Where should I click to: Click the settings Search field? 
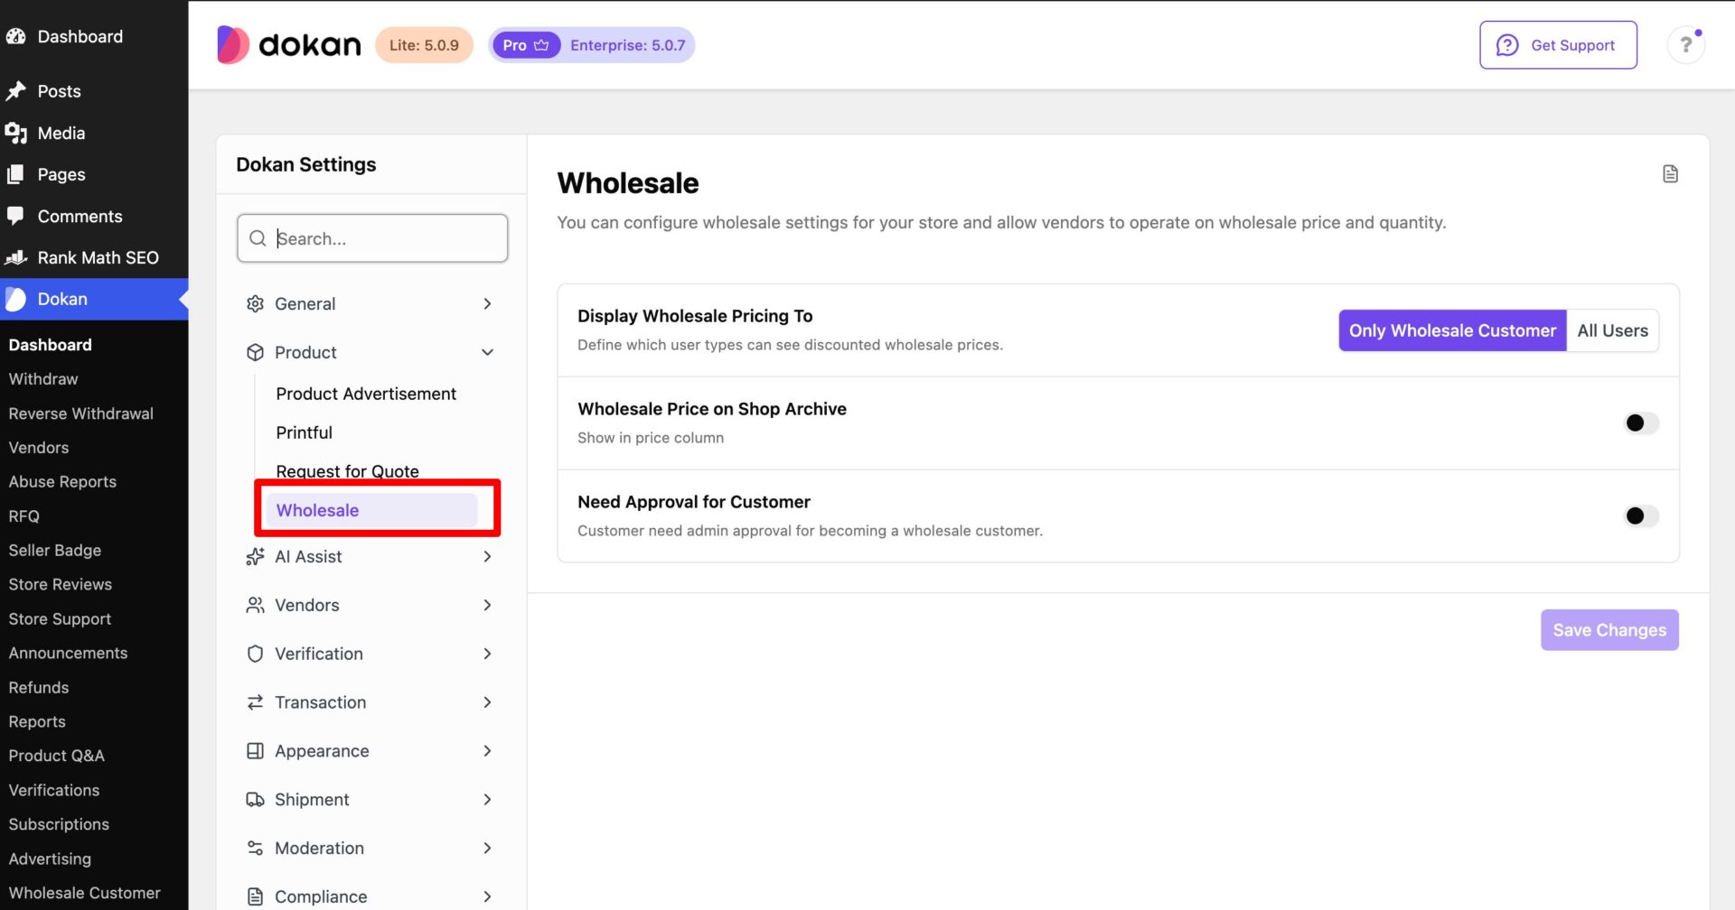point(372,238)
